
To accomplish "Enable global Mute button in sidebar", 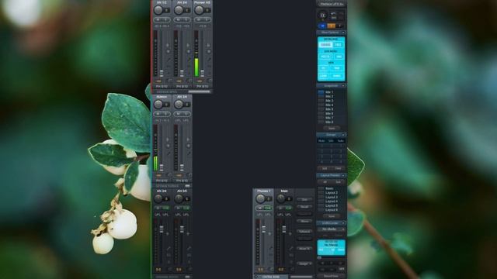I will [322, 26].
